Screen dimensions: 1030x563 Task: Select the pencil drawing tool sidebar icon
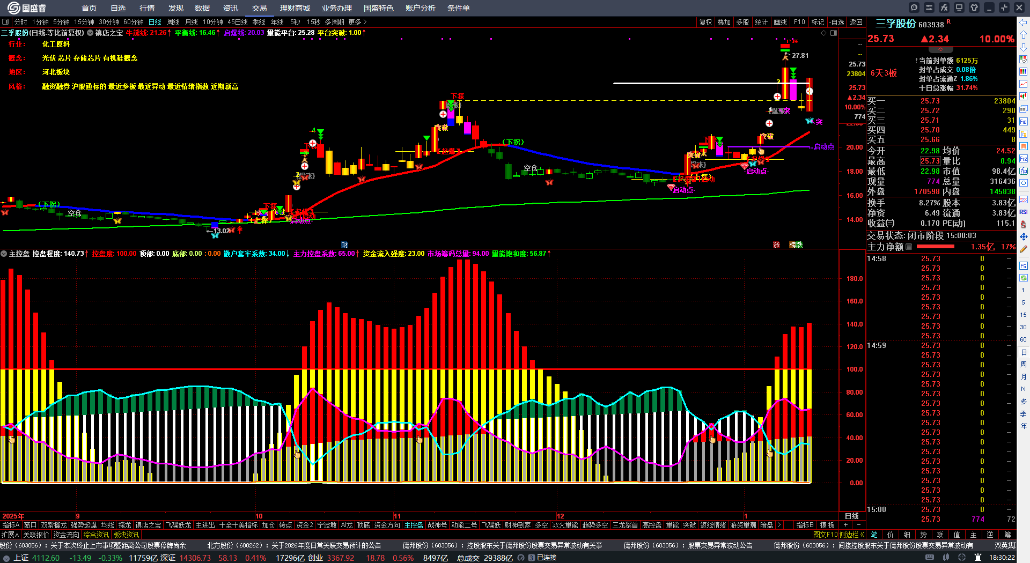click(1024, 249)
